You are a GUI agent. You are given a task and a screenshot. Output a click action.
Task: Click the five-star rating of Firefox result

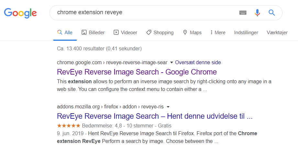pyautogui.click(x=69, y=126)
